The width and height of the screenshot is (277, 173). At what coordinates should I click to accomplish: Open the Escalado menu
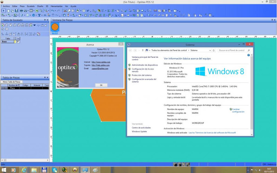(31, 6)
